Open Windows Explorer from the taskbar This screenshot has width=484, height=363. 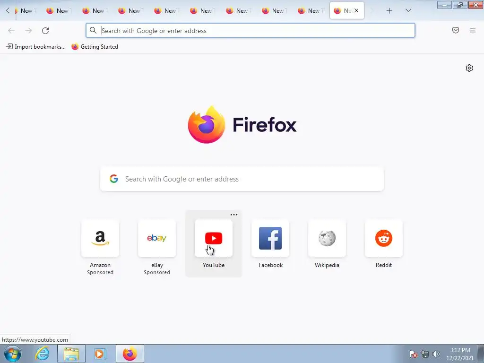click(x=71, y=354)
